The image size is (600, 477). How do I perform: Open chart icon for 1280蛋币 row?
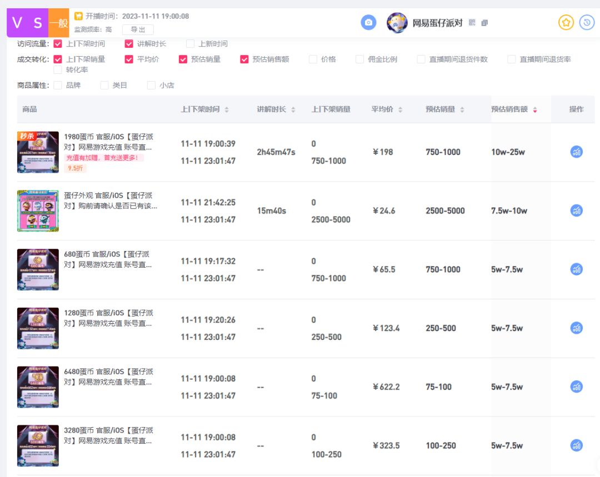(x=576, y=328)
